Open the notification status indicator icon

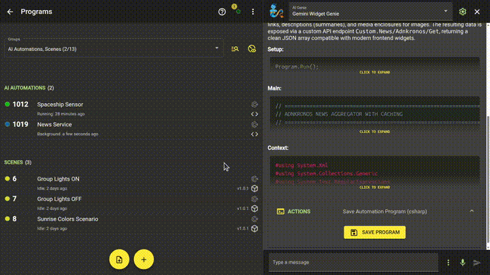click(x=236, y=9)
